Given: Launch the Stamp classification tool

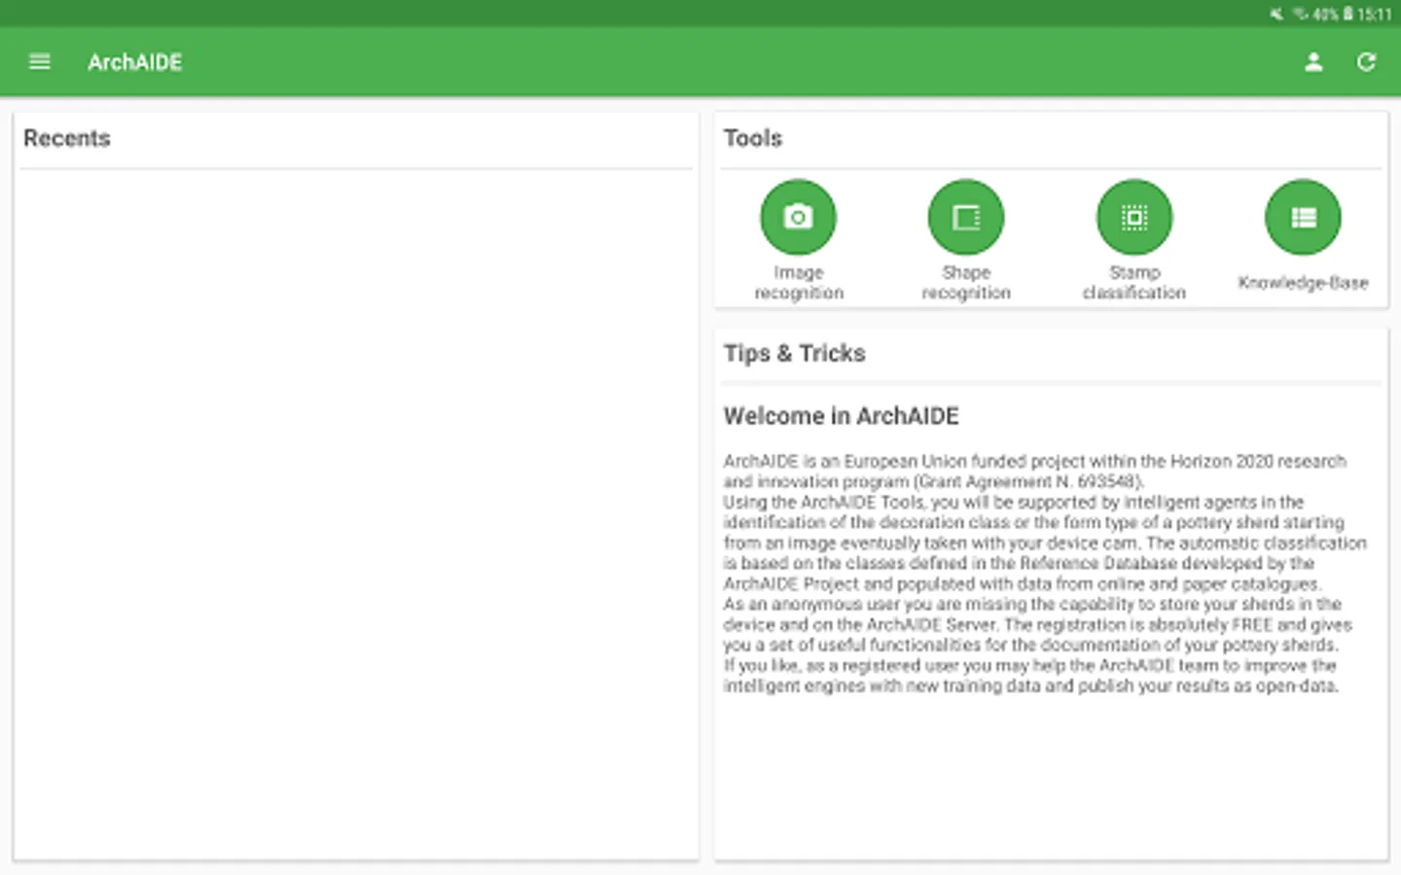Looking at the screenshot, I should coord(1134,217).
